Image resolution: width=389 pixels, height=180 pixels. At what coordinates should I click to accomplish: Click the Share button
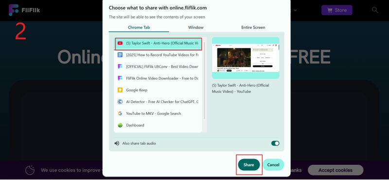pyautogui.click(x=249, y=165)
